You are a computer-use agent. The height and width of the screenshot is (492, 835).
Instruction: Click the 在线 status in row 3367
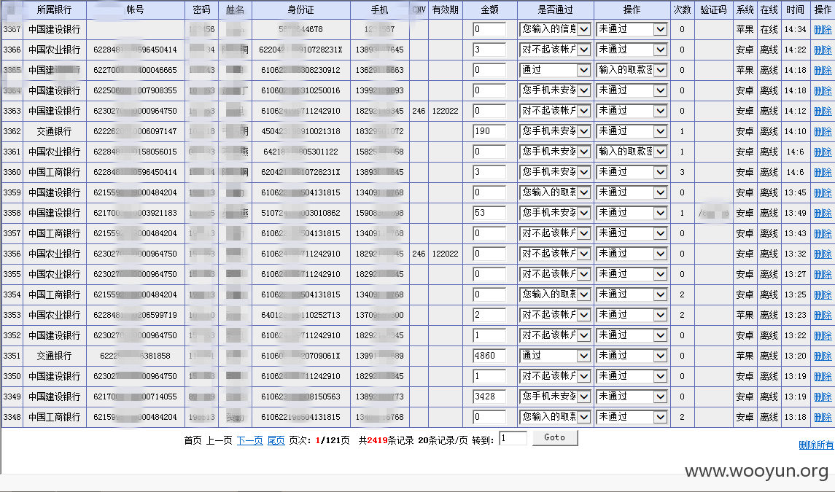pos(769,29)
